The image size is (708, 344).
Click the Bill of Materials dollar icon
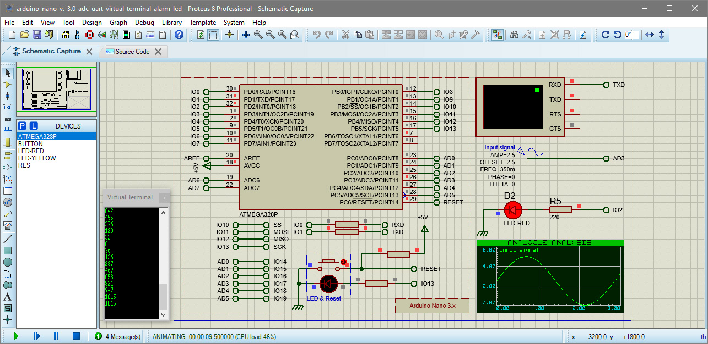pos(138,35)
